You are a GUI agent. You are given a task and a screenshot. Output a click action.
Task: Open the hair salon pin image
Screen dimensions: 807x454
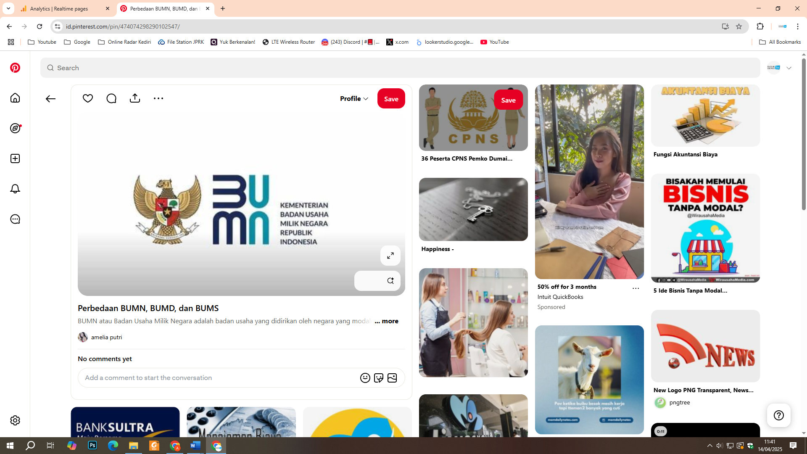473,322
